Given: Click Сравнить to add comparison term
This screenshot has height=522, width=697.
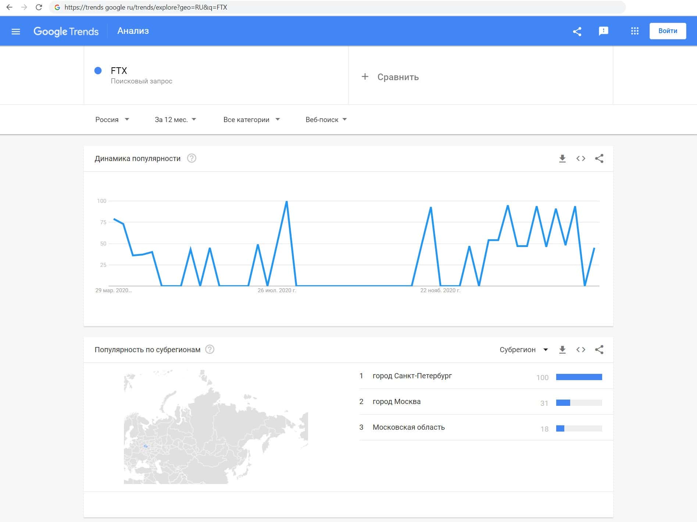Looking at the screenshot, I should [x=390, y=77].
